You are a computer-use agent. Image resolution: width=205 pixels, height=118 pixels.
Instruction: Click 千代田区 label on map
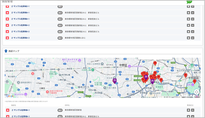coord(193,78)
